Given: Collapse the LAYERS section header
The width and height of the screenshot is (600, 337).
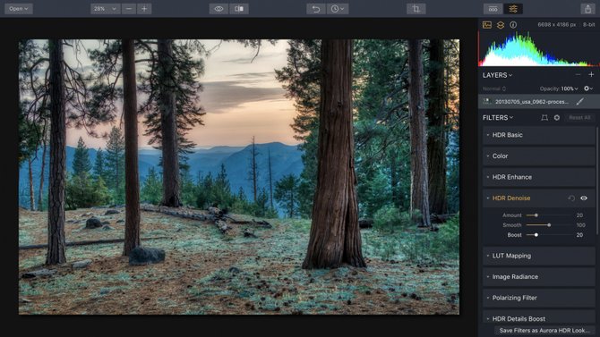Looking at the screenshot, I should 497,75.
